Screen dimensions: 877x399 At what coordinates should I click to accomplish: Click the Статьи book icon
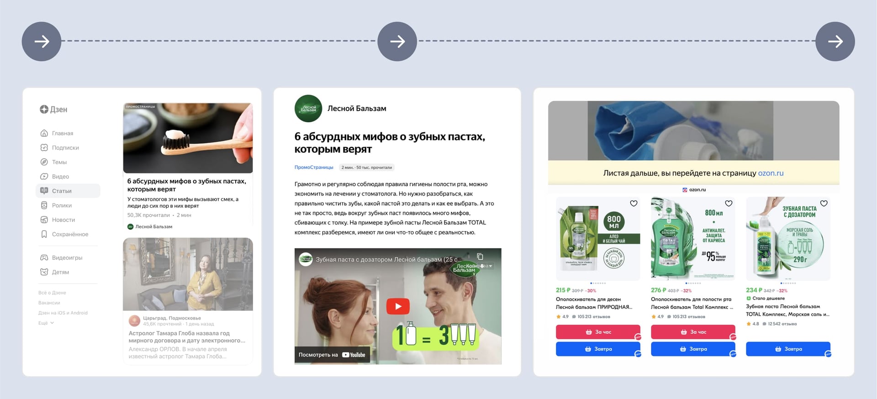[x=44, y=191]
